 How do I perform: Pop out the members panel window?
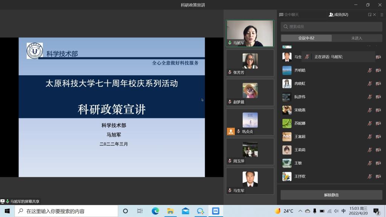(x=369, y=15)
